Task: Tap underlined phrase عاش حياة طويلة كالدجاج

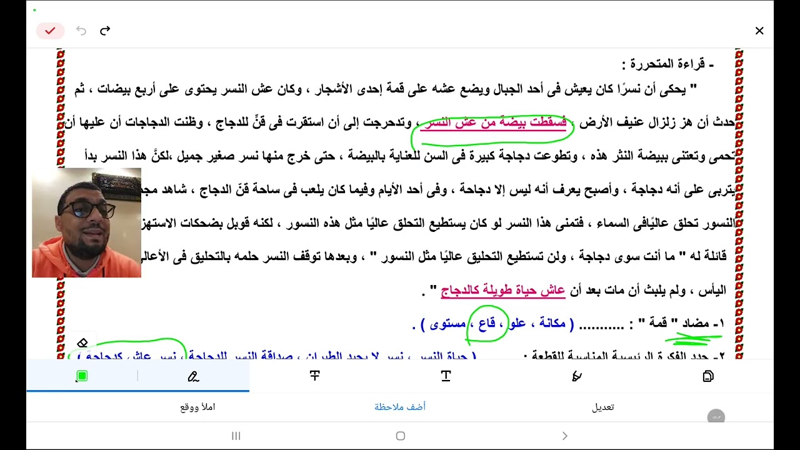Action: coord(503,290)
